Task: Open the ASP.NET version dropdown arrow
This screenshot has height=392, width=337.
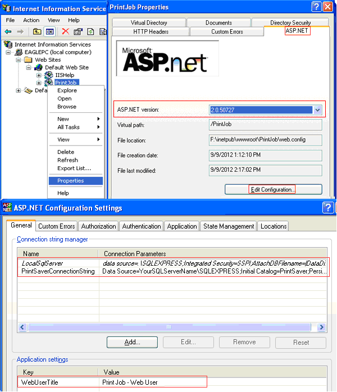Action: click(x=317, y=110)
